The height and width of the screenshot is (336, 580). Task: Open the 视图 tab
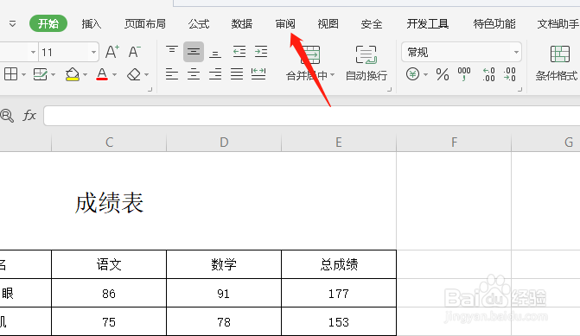[x=328, y=24]
